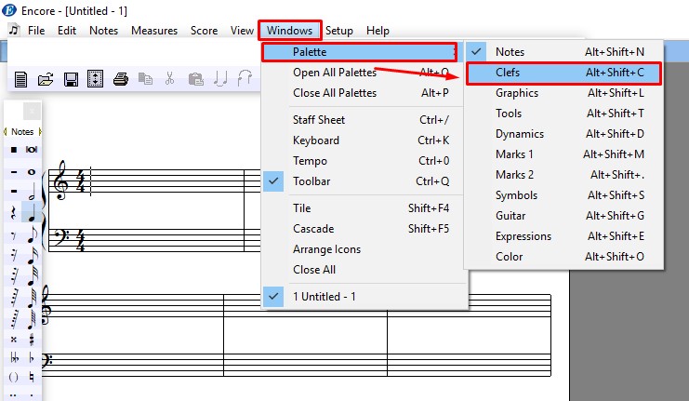This screenshot has width=689, height=401.
Task: Select the sixteenth note in Notes palette
Action: coord(32,255)
